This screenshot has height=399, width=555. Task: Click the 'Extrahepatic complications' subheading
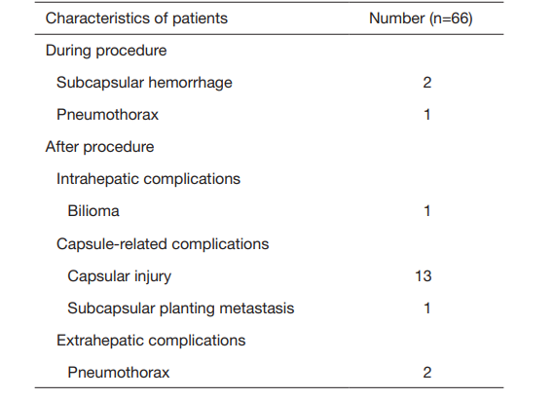click(151, 341)
